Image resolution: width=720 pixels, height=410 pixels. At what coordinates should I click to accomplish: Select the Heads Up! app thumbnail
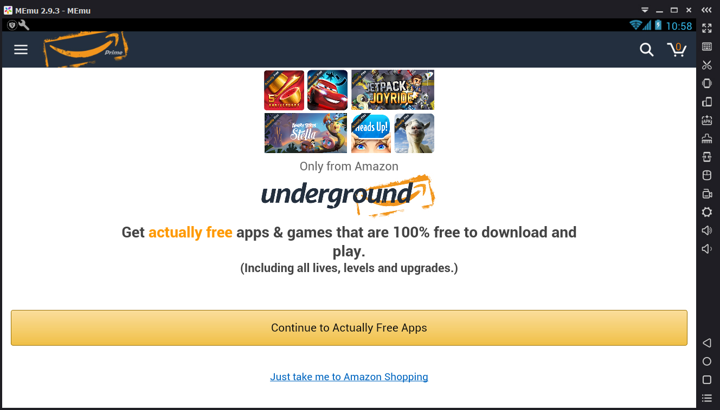(371, 133)
